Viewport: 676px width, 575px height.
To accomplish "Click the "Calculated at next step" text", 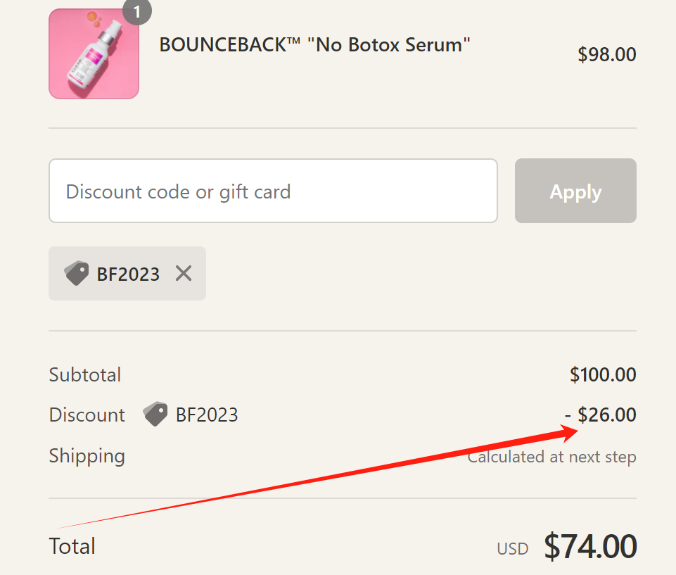I will click(x=552, y=457).
